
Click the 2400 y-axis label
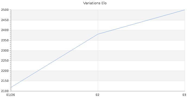[5, 30]
